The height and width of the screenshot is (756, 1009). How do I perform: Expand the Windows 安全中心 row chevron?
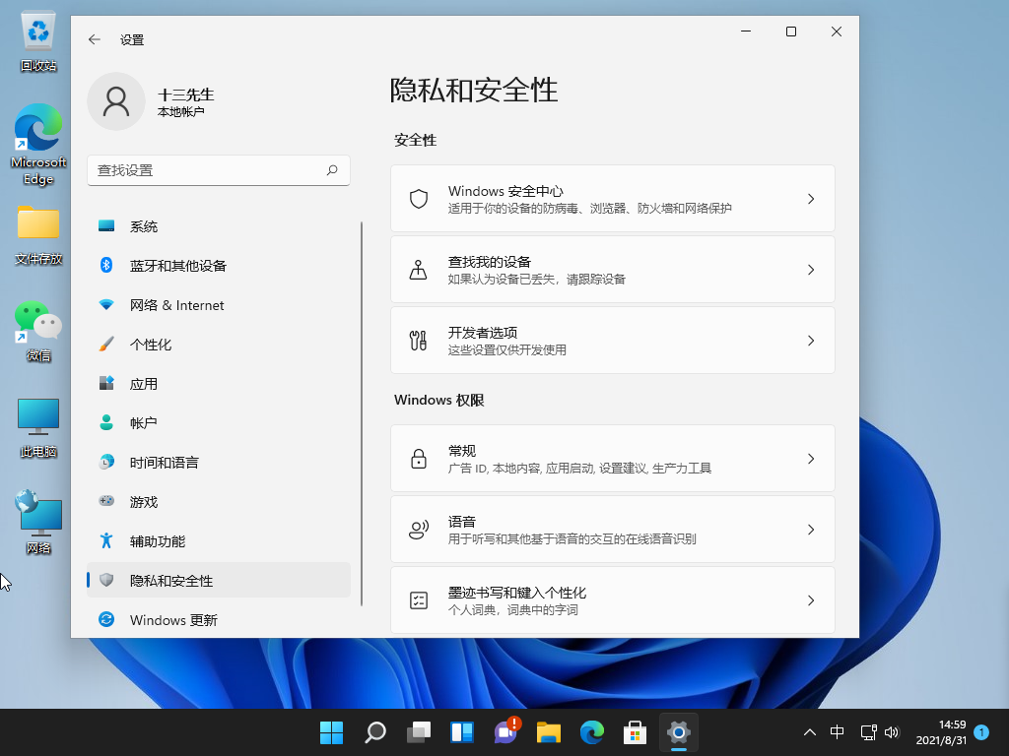tap(810, 198)
